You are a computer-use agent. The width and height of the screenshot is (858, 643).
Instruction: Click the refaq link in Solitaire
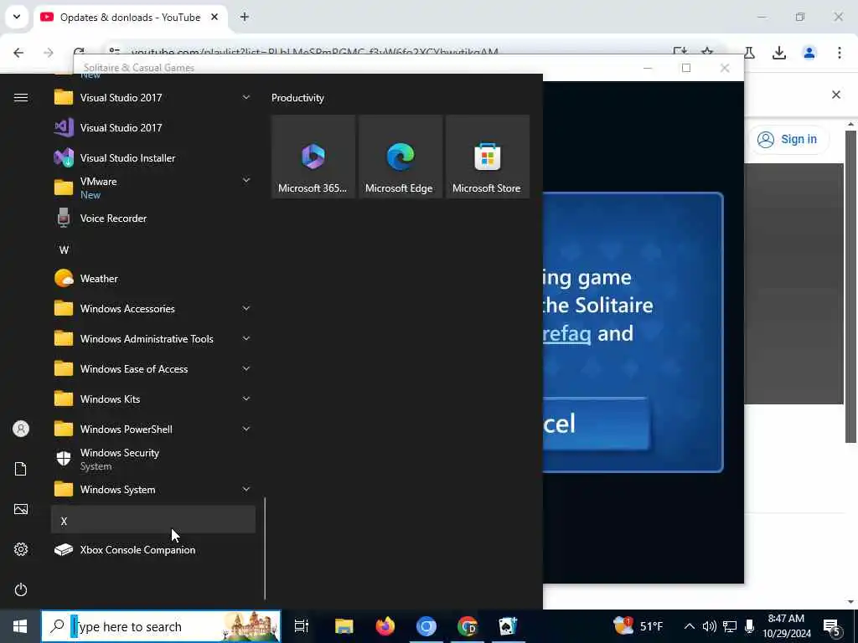pyautogui.click(x=567, y=333)
